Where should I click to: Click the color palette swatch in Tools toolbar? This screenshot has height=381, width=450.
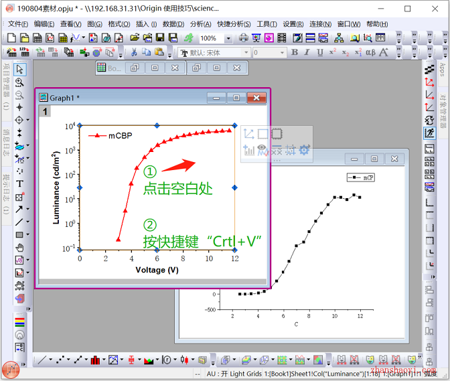[19, 323]
